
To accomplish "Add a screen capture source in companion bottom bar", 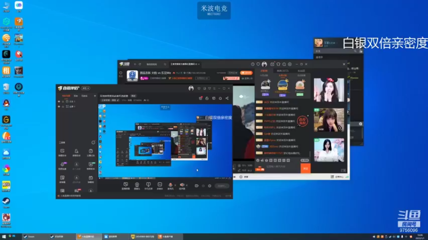I will (x=126, y=186).
